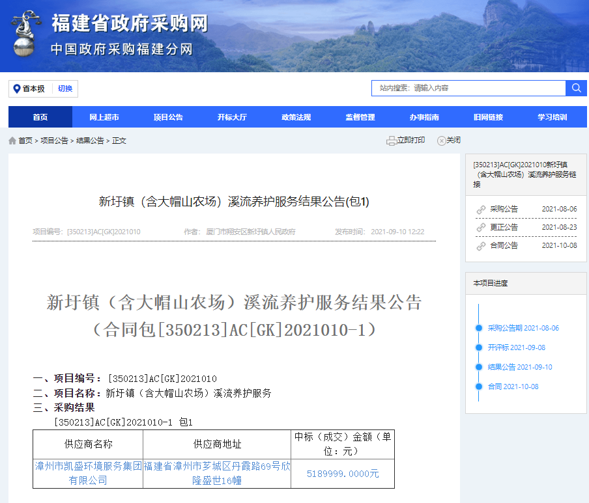Click supplier address 福建省漳州市芗城区丹霞路69号
This screenshot has width=589, height=503.
tap(217, 473)
